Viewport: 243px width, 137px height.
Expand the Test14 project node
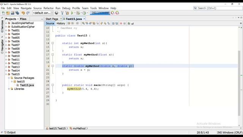point(6,70)
